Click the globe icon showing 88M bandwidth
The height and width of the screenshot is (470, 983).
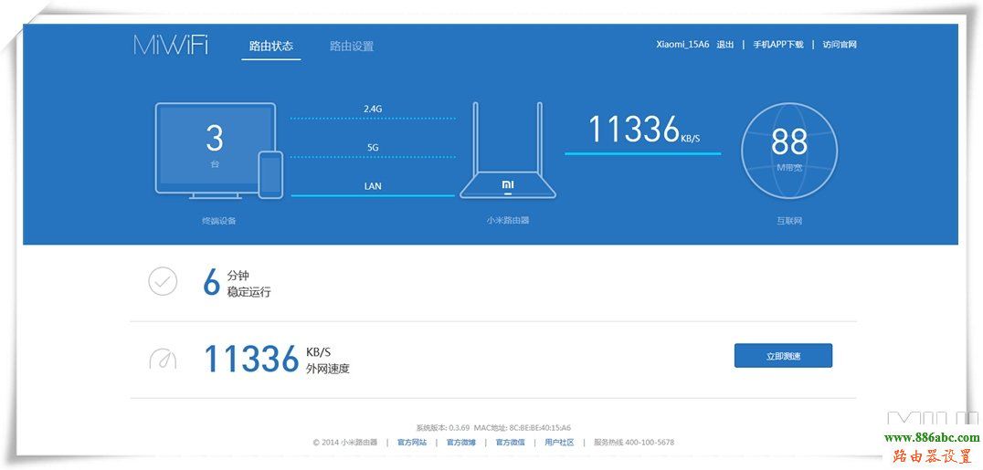[x=789, y=151]
